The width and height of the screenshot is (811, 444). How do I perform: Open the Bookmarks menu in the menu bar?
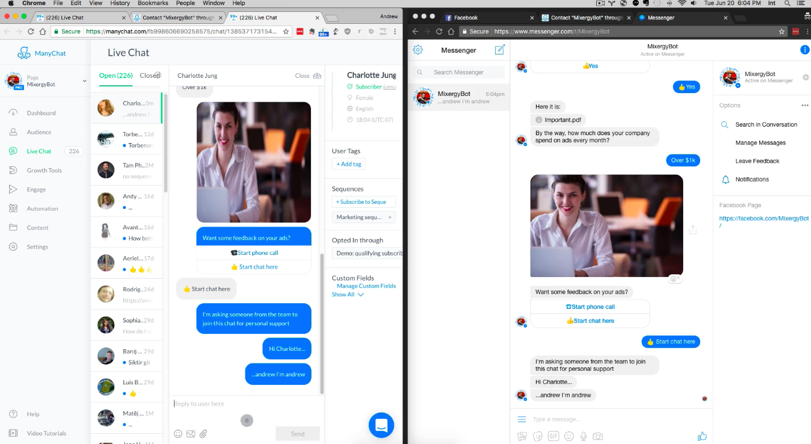point(153,3)
